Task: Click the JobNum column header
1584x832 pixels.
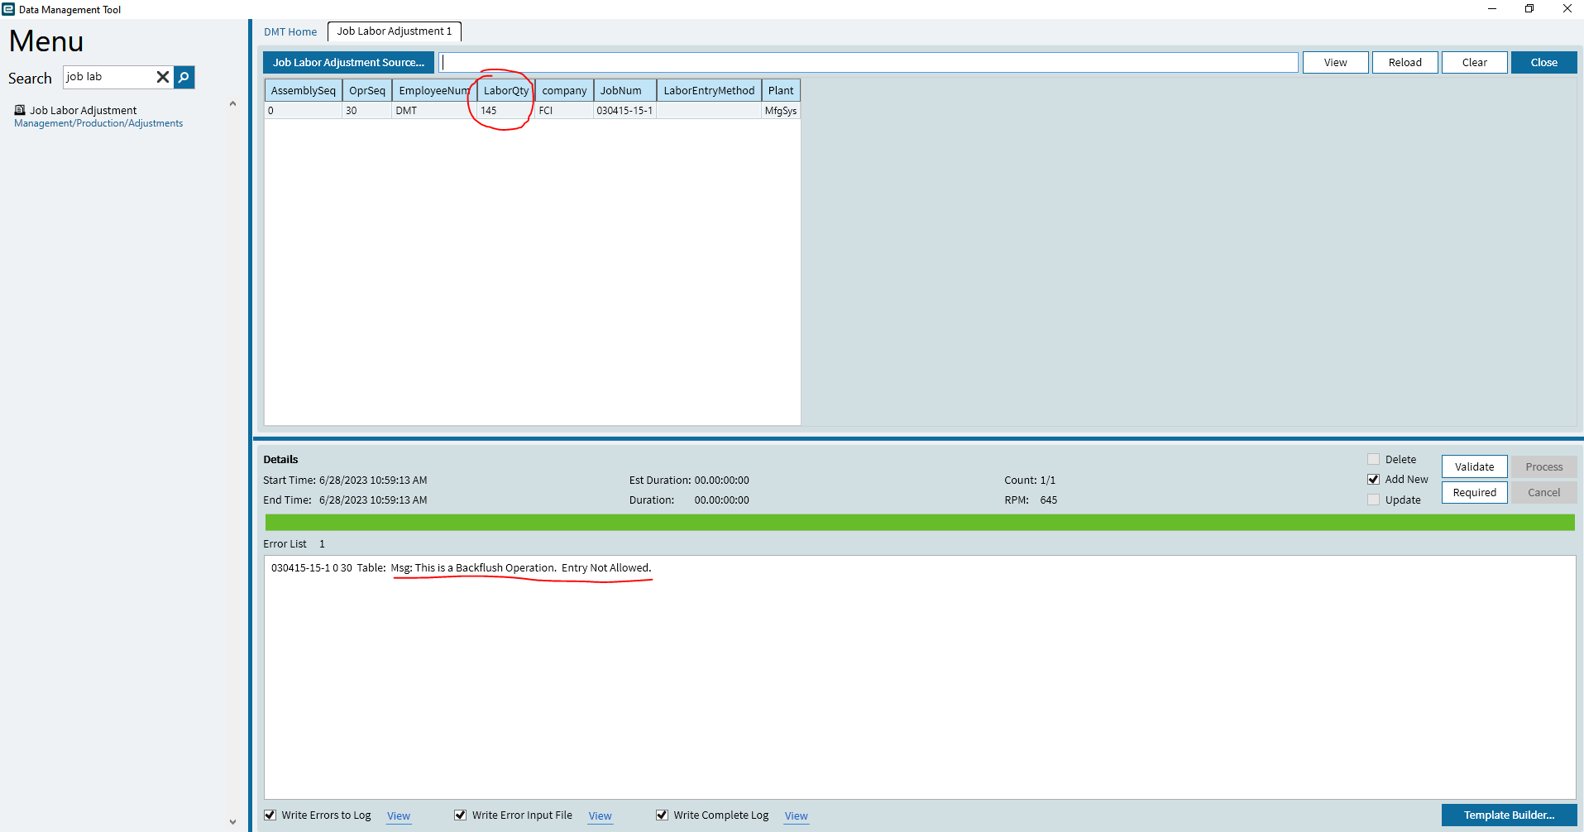Action: pos(625,90)
